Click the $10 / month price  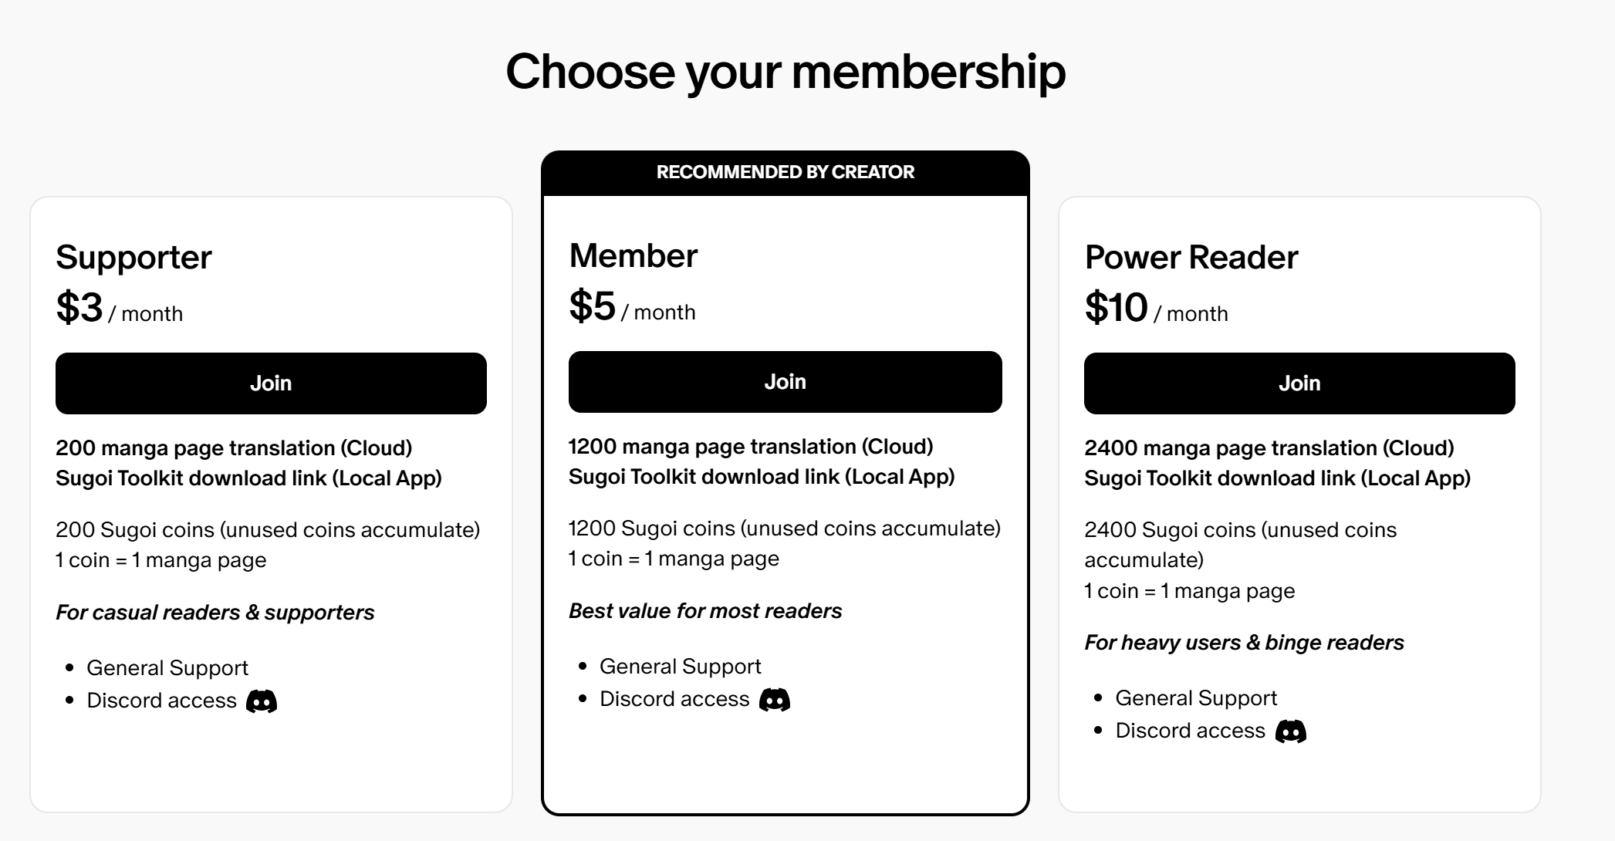tap(1156, 309)
